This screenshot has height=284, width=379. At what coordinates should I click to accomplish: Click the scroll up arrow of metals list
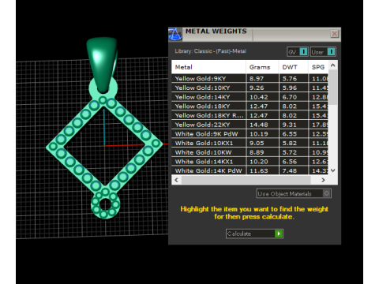333,65
